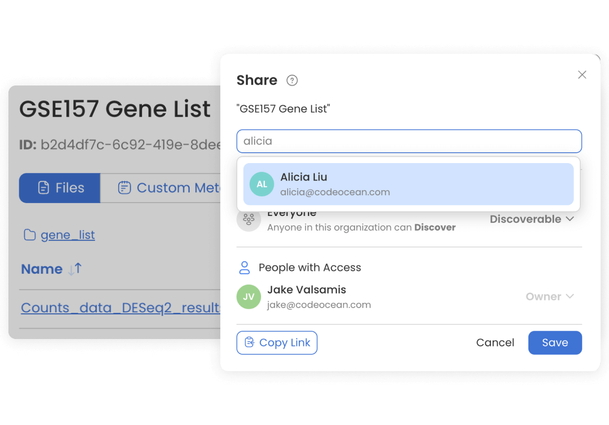The width and height of the screenshot is (609, 425).
Task: Click the gene_list folder icon
Action: [30, 235]
